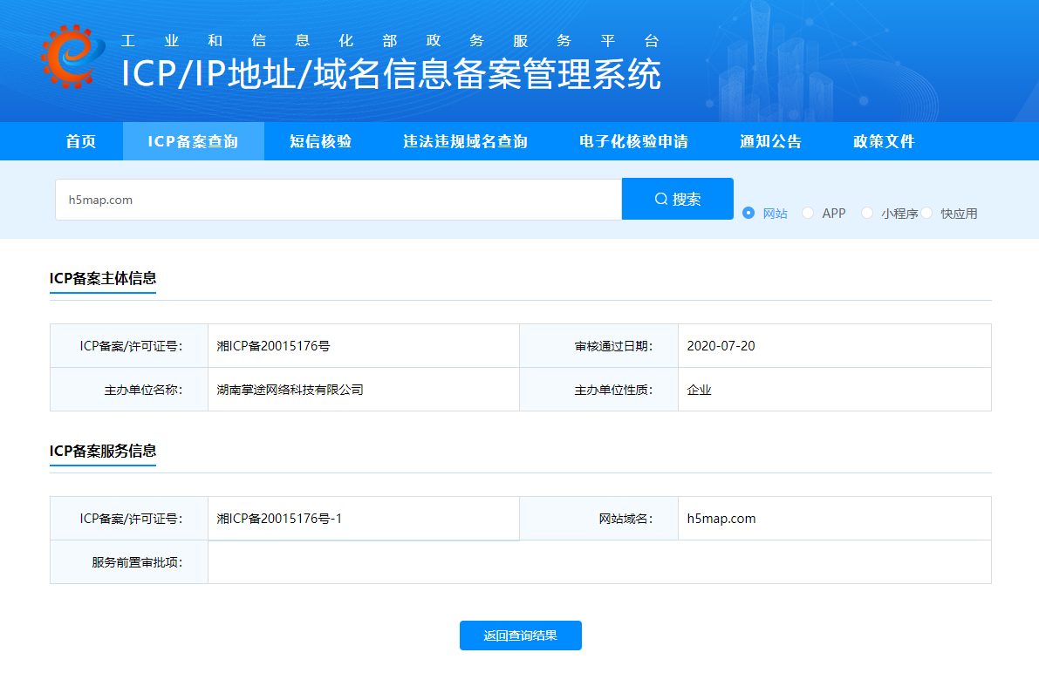
Task: Open the 首页 navigation tab
Action: (x=81, y=141)
